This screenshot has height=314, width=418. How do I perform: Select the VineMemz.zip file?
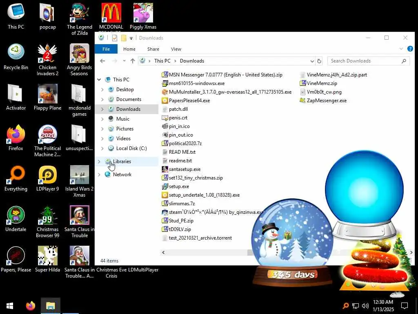pos(318,83)
